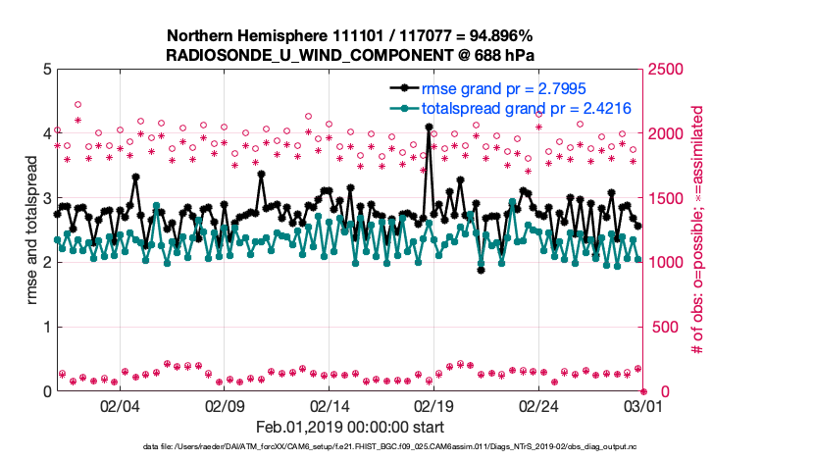Click the teal totalspread legend line marker

click(x=401, y=108)
